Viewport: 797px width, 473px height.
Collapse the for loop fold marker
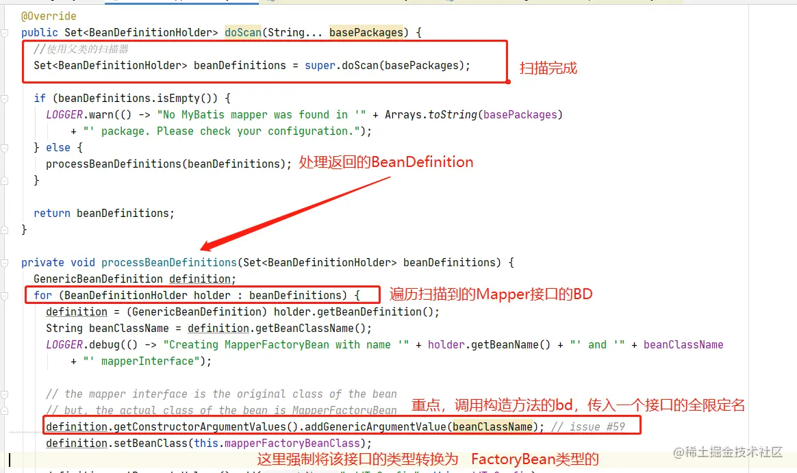(5, 296)
